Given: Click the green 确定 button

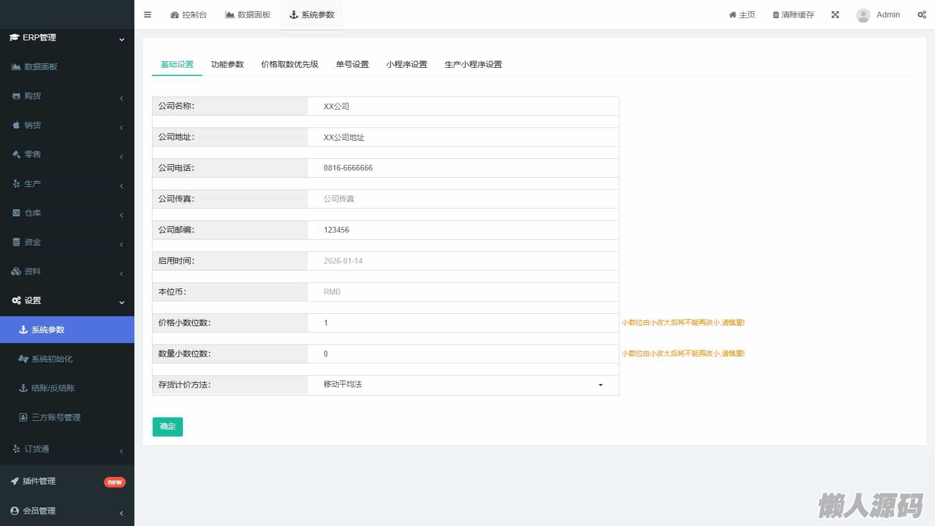Looking at the screenshot, I should (x=168, y=427).
